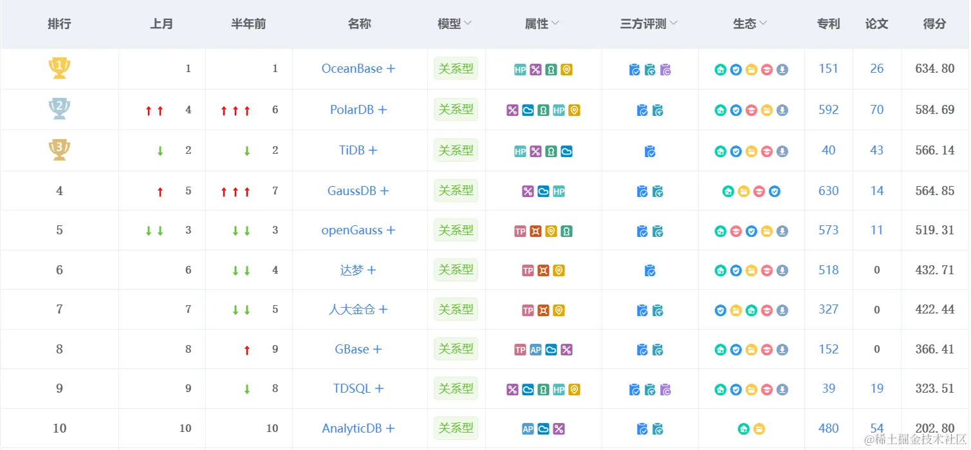The image size is (971, 450).
Task: Click the green home icon in AnalyticDB row
Action: (x=744, y=429)
